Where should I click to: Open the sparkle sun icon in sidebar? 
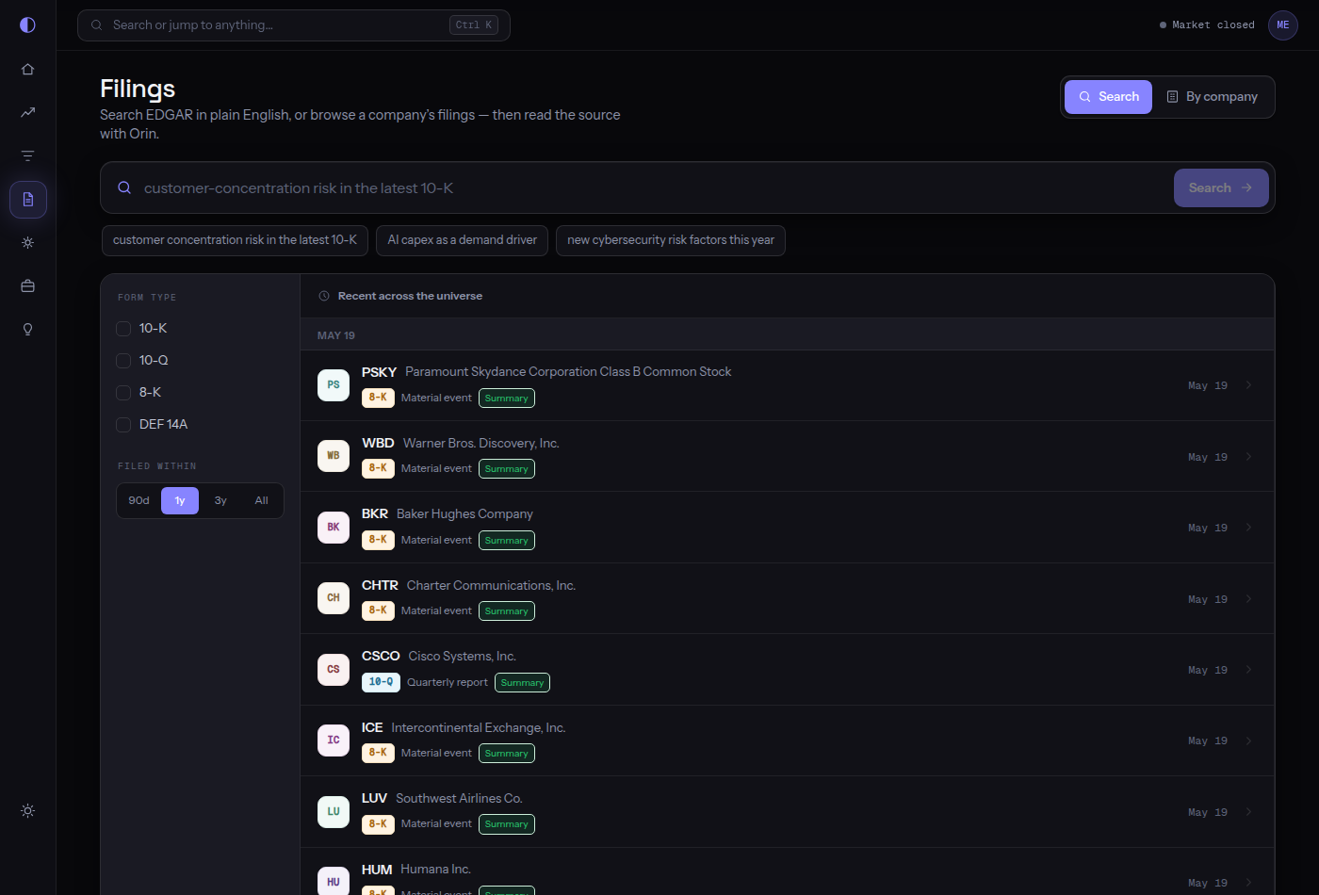(x=28, y=242)
